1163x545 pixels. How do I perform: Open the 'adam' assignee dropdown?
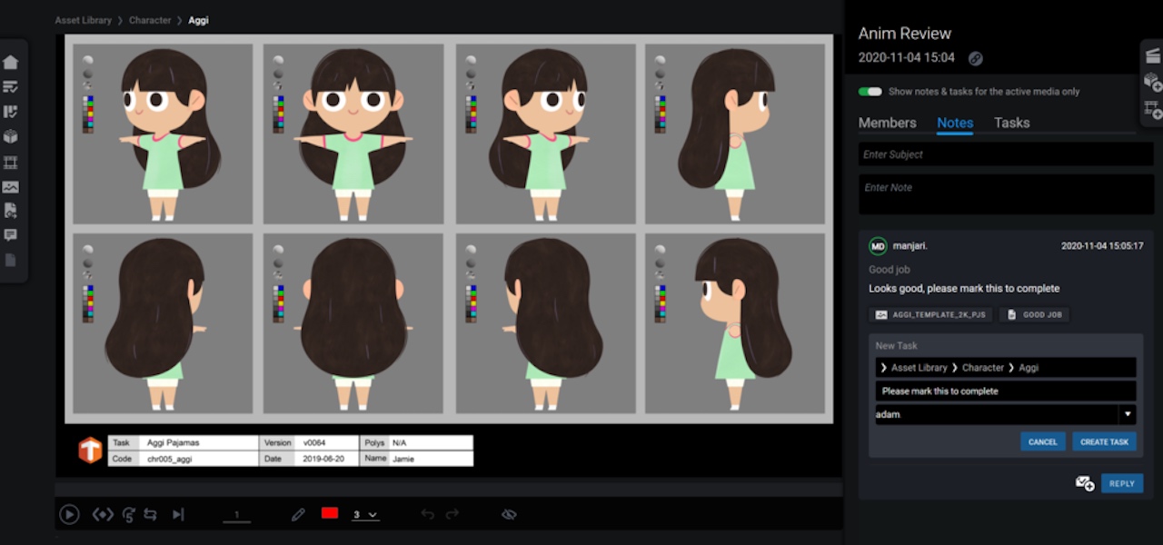[1127, 413]
